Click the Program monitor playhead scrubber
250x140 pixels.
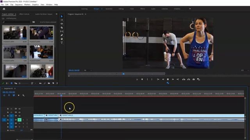tap(123, 74)
